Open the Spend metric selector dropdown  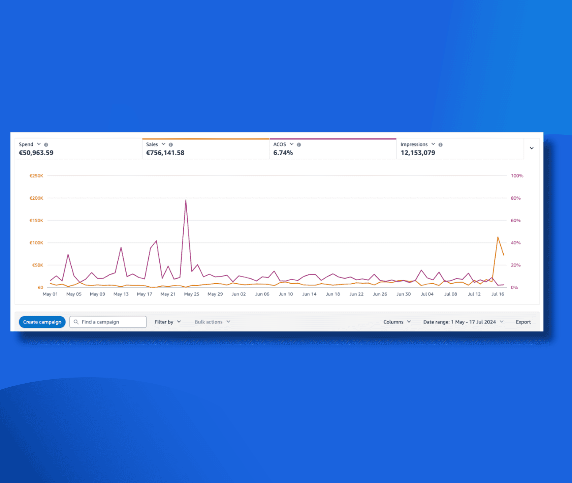point(39,144)
